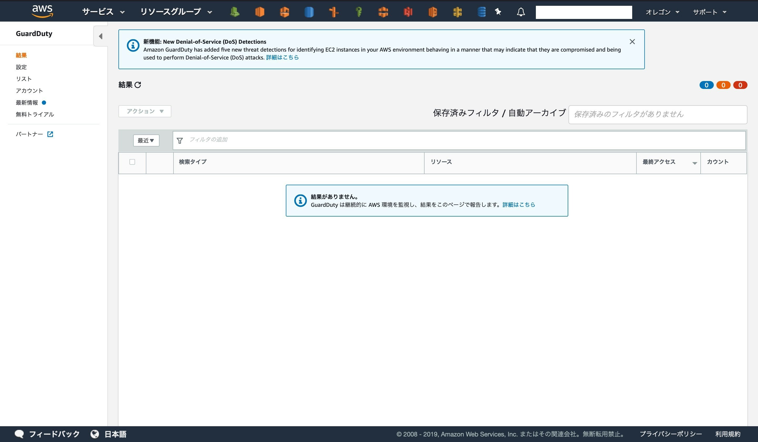
Task: Open the パートナー sidebar link
Action: [x=29, y=134]
